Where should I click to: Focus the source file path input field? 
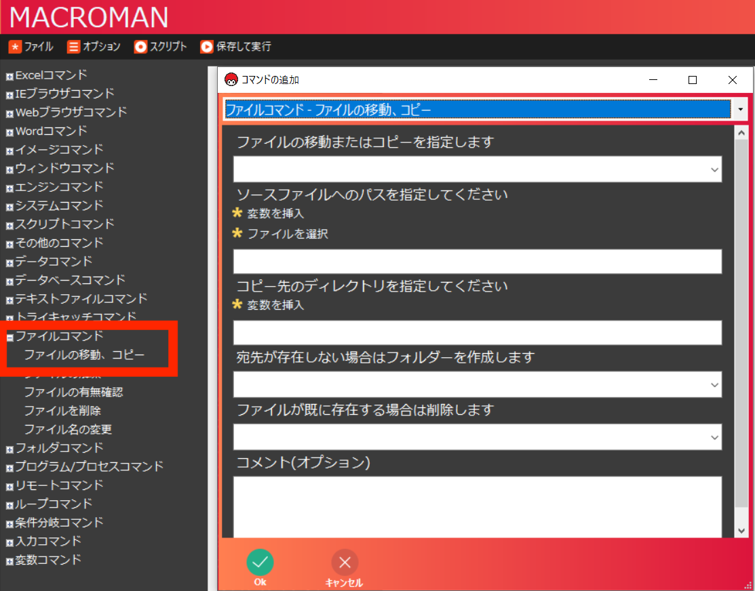(x=478, y=262)
